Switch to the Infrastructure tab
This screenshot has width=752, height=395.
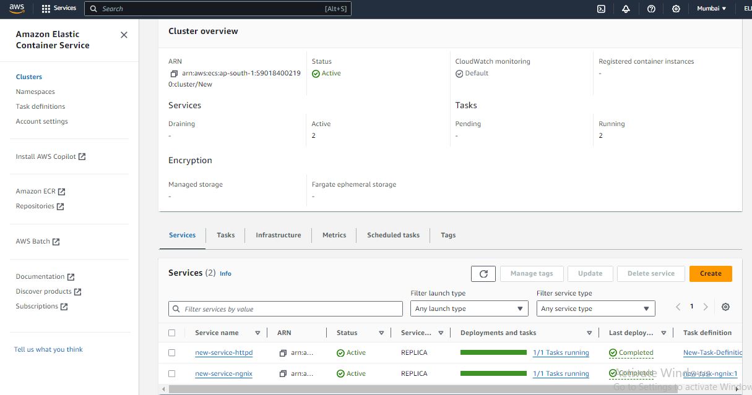pos(278,235)
